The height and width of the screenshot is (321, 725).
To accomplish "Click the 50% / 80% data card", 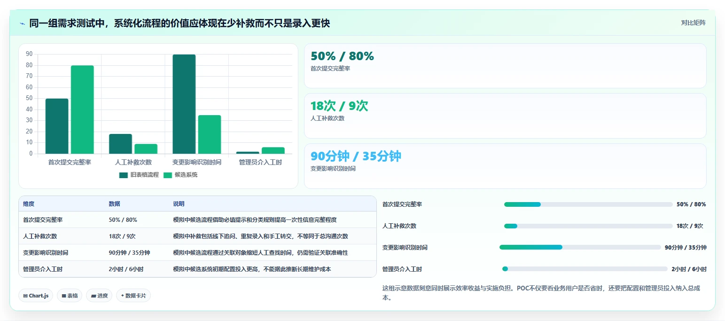I will click(x=505, y=66).
